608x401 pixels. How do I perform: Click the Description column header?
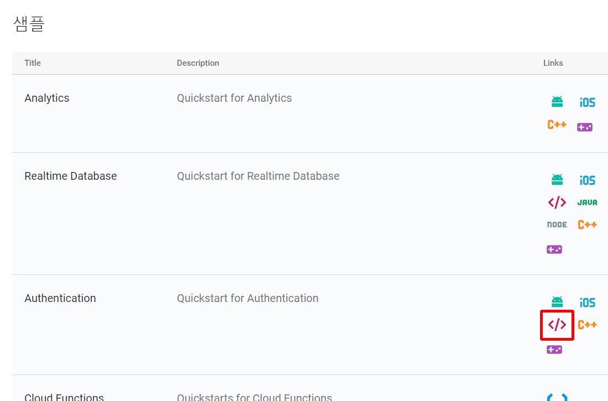point(198,63)
